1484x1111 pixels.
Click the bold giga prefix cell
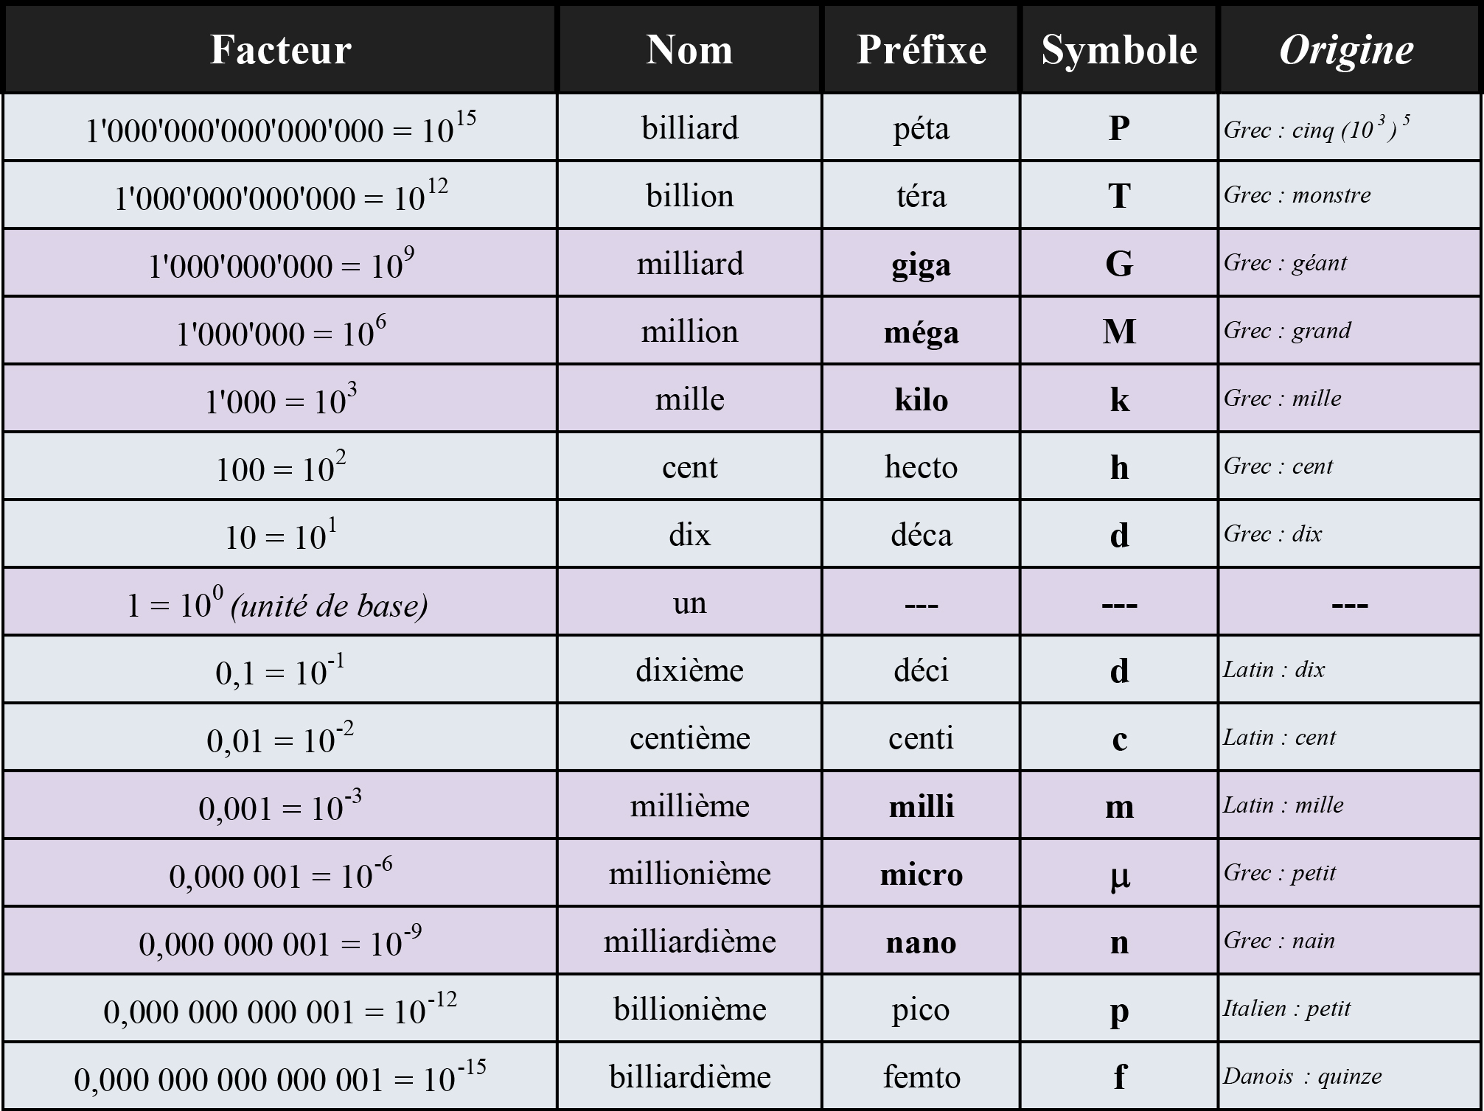tap(921, 264)
